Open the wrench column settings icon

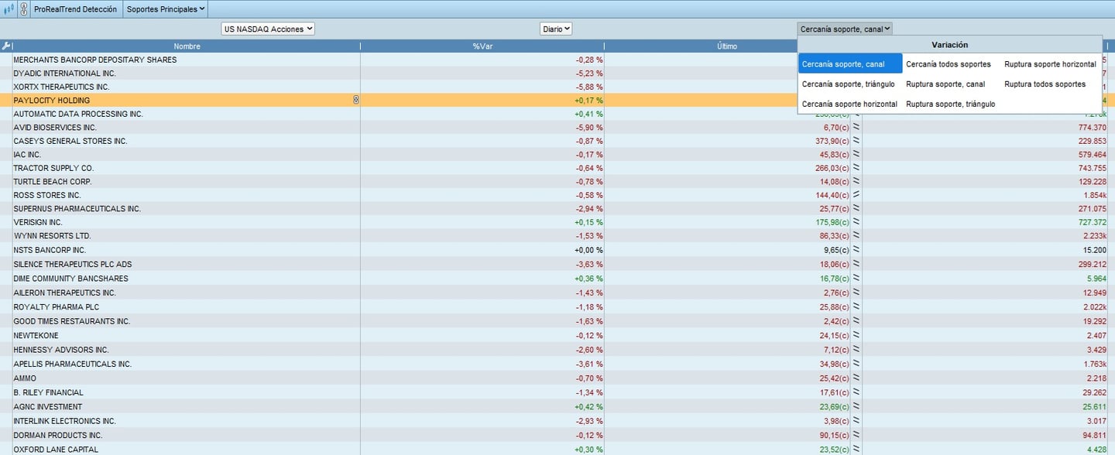pos(6,46)
